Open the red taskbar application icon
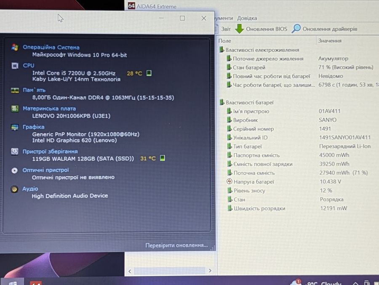 [36, 283]
